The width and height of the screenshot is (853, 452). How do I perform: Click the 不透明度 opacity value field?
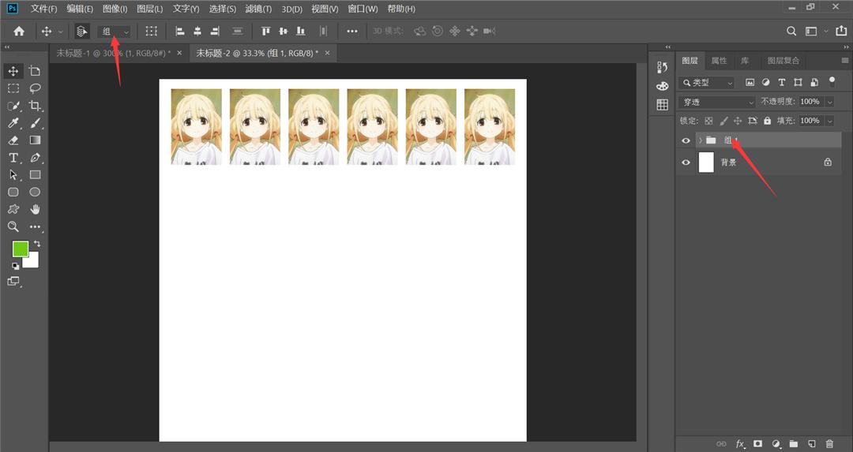coord(810,103)
